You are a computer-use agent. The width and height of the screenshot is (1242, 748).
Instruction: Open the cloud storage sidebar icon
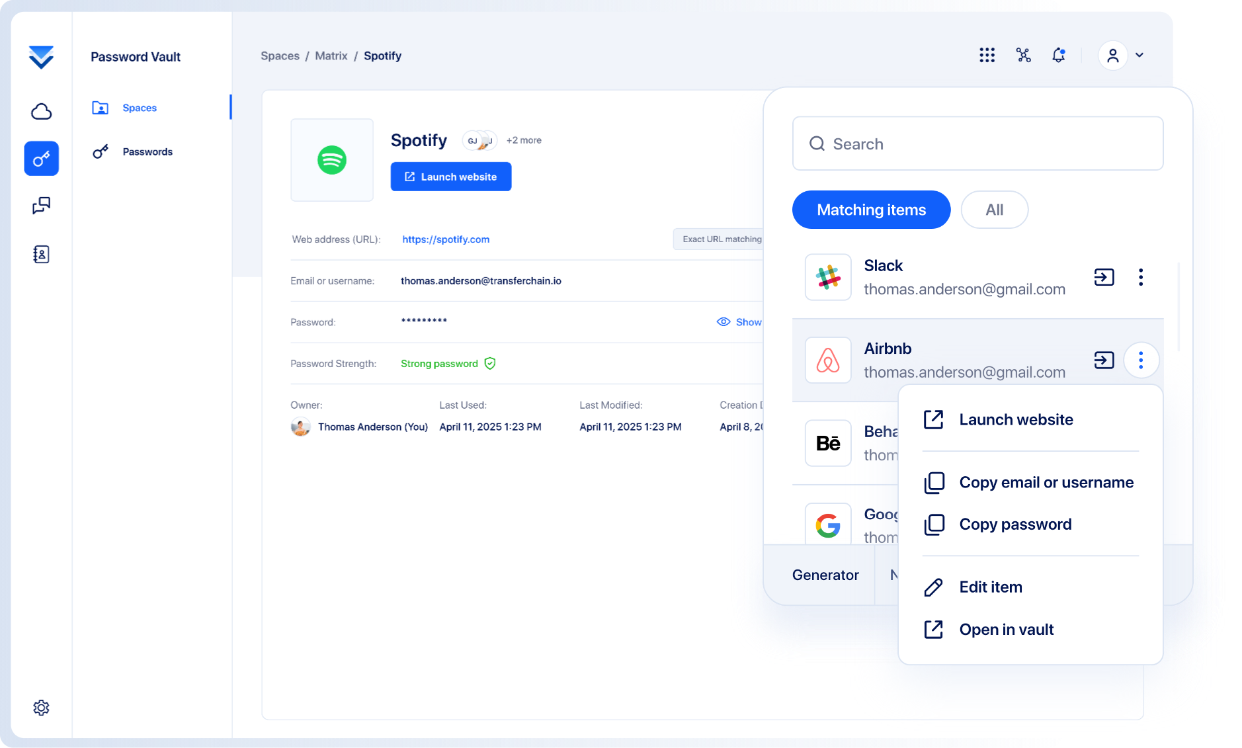(41, 111)
